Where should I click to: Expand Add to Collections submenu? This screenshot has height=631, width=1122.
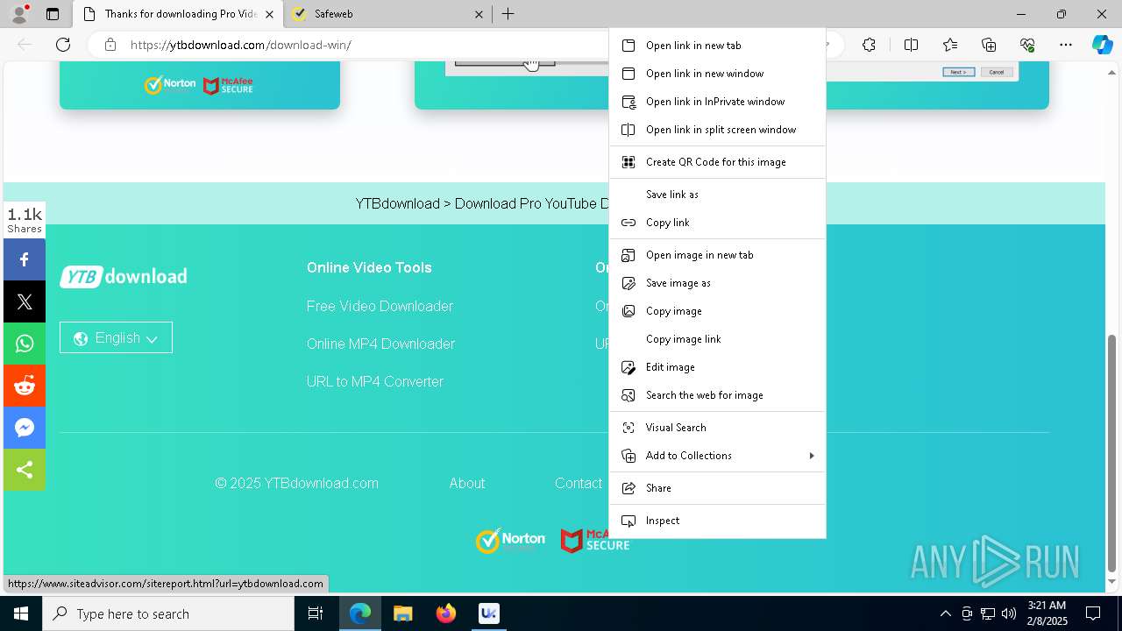coord(717,456)
